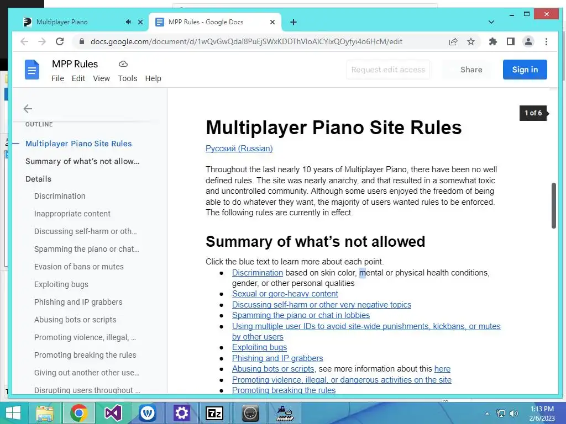This screenshot has height=424, width=566.
Task: Reload the current page
Action: (60, 41)
